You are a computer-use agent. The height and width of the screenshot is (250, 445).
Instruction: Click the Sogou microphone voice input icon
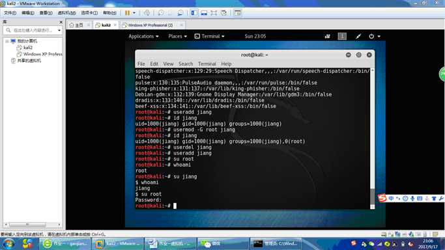pos(412,199)
